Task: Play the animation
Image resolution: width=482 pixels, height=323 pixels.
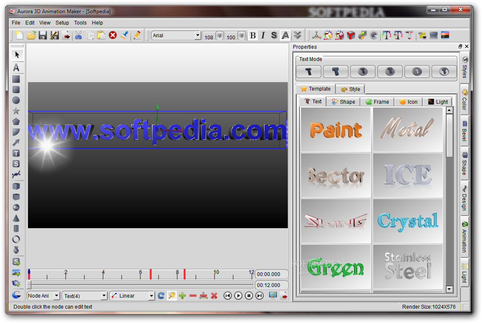Action: point(238,295)
